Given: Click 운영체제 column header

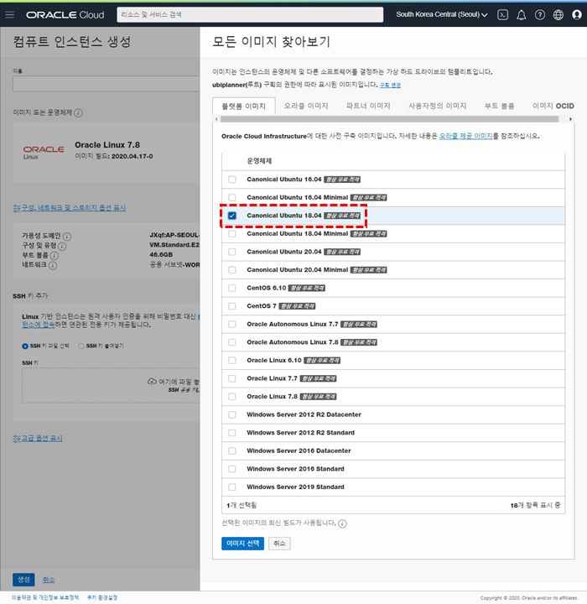Looking at the screenshot, I should [259, 161].
